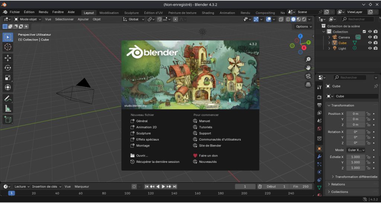Open the Mode objet dropdown

click(x=28, y=19)
